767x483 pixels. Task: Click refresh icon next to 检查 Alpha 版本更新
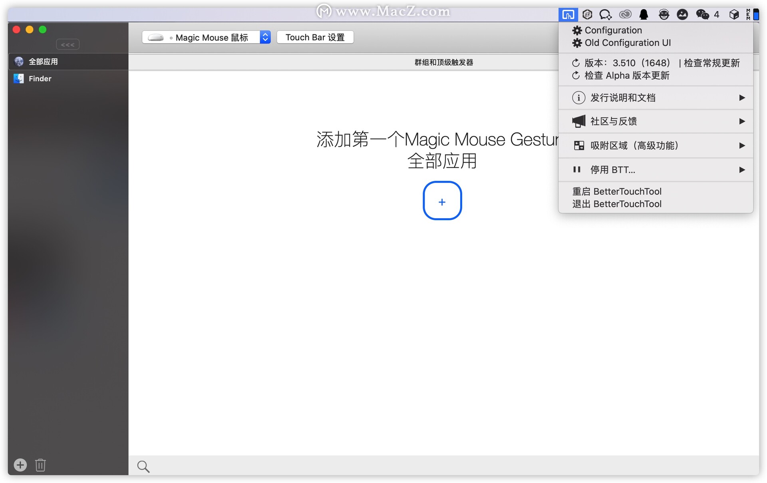576,76
